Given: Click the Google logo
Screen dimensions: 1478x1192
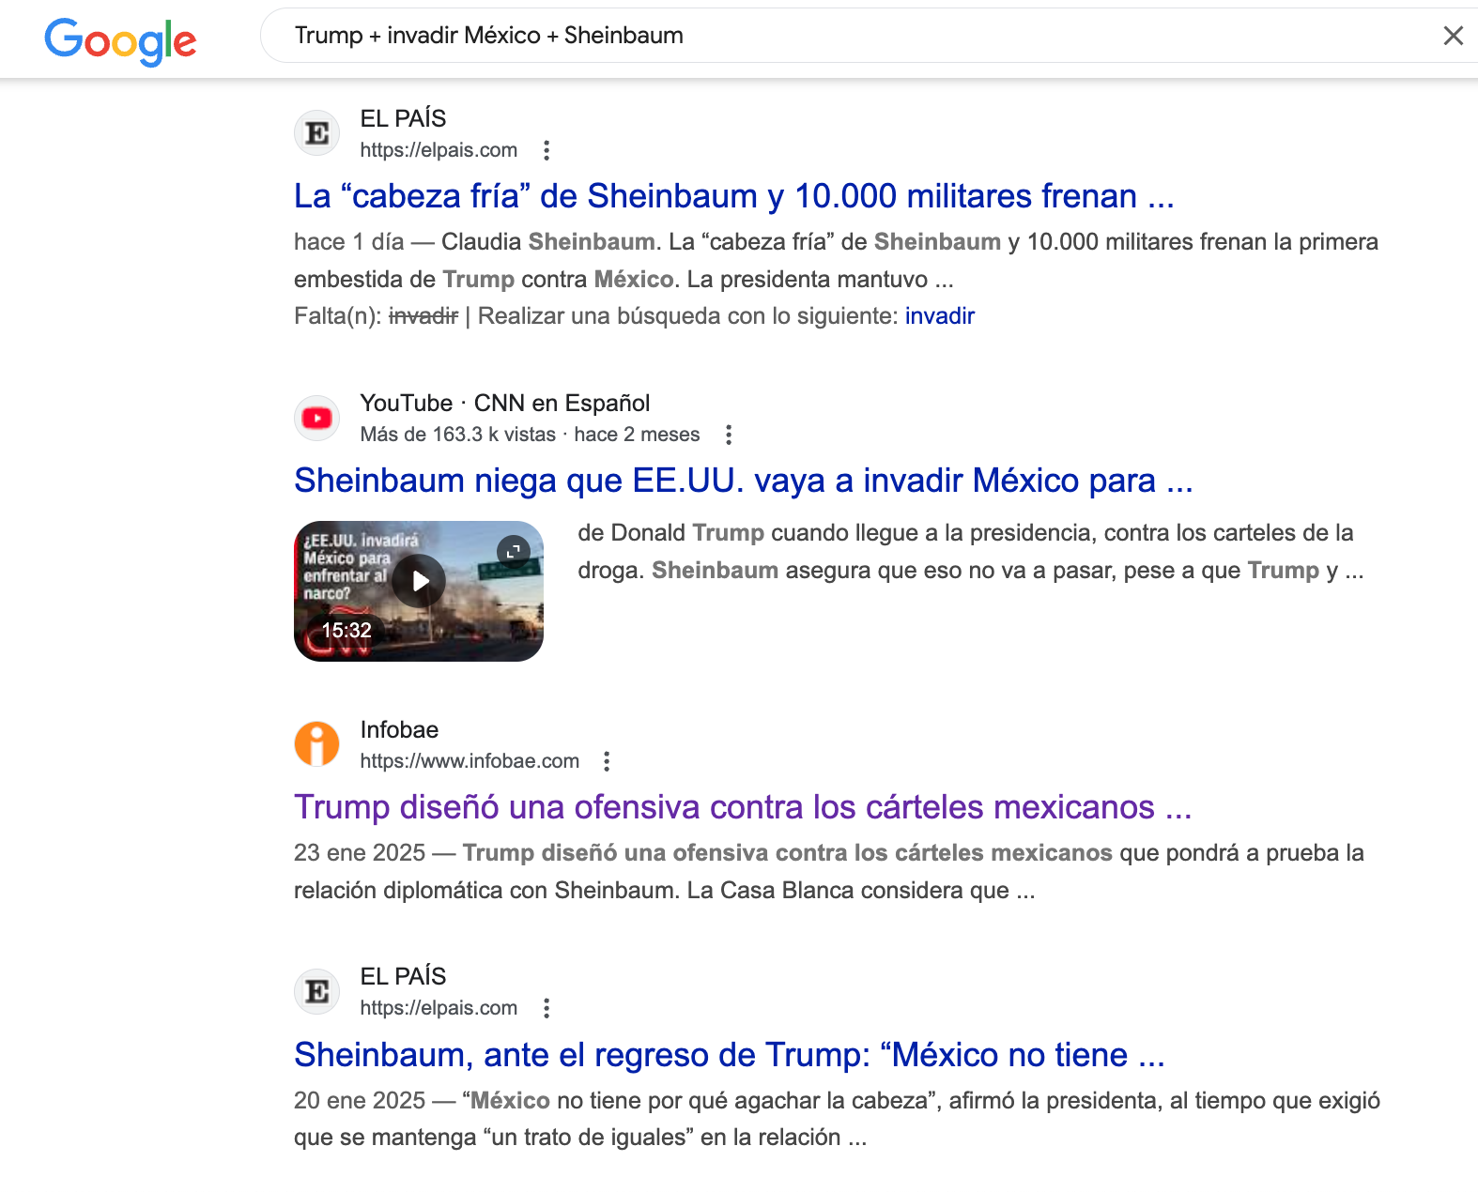Looking at the screenshot, I should pos(120,40).
